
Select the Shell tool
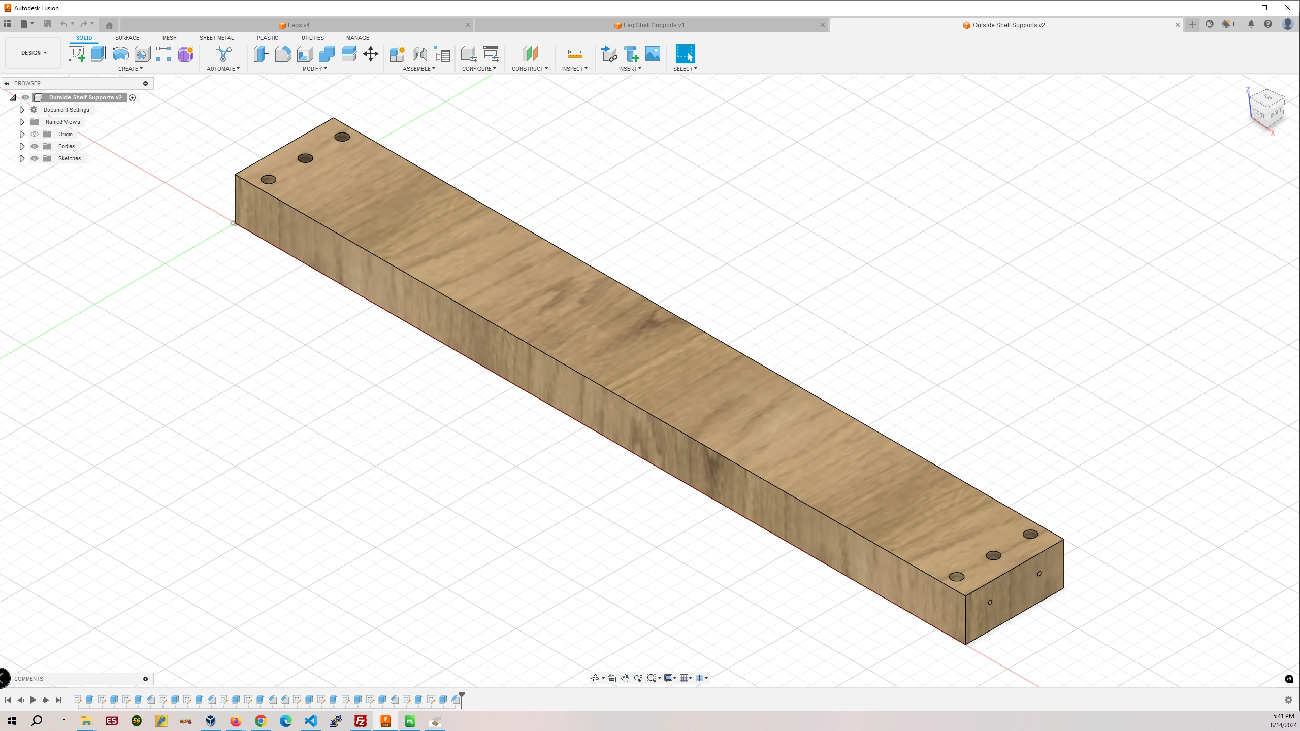[305, 54]
